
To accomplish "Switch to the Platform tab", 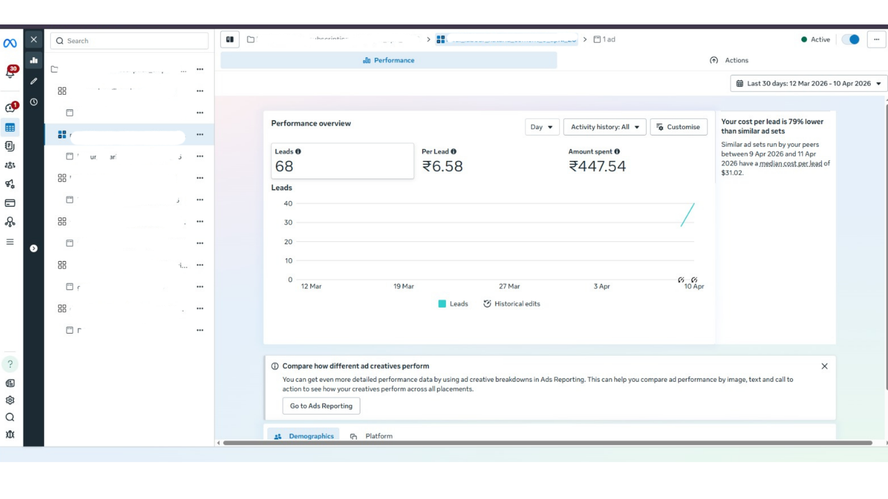I will click(371, 436).
